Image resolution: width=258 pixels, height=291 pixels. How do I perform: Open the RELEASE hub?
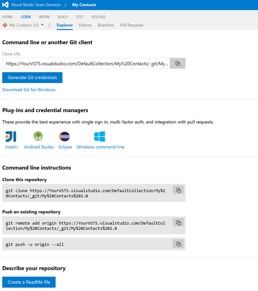(99, 17)
